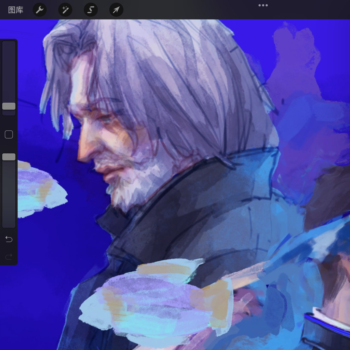The width and height of the screenshot is (350, 350).
Task: Tap the three-dot multitasking menu
Action: [x=263, y=5]
